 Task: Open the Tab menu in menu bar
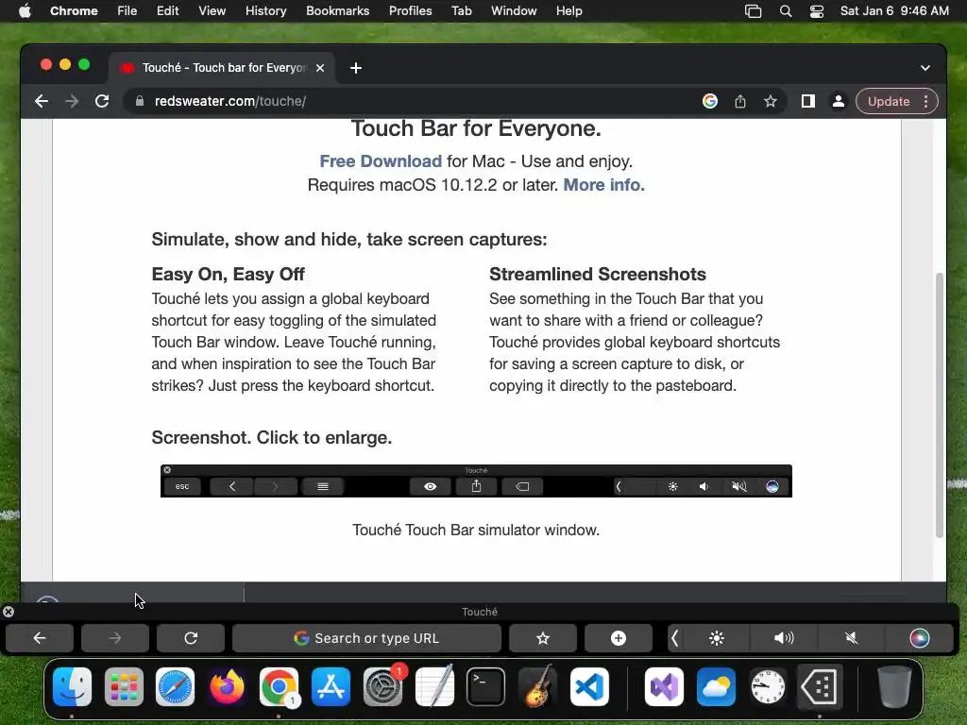[x=461, y=11]
